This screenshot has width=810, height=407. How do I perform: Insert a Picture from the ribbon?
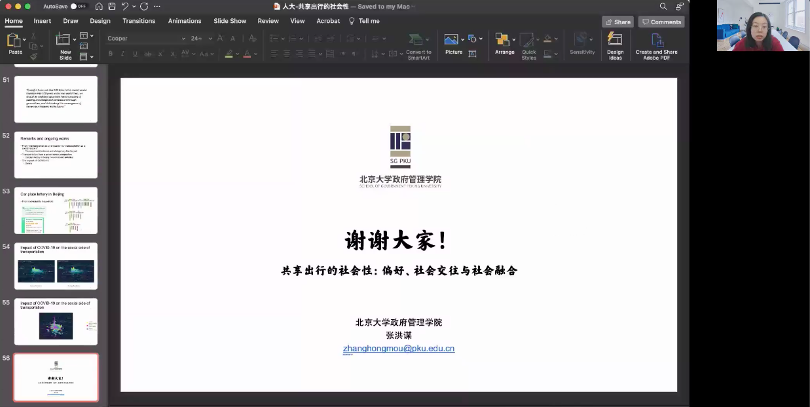tap(452, 41)
